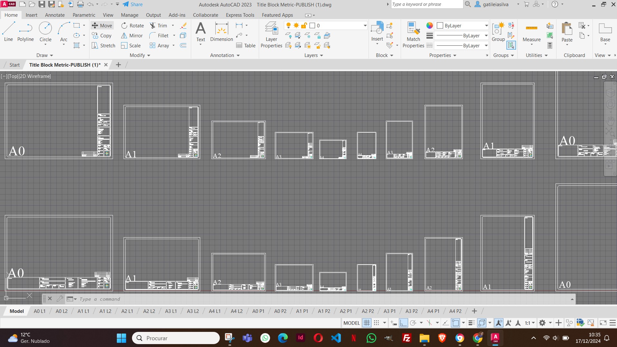The height and width of the screenshot is (347, 617).
Task: Open the object color wheel
Action: pos(429,25)
